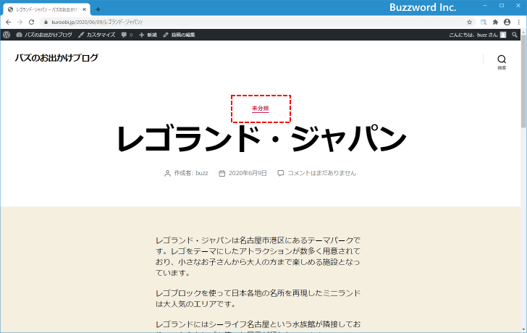Click the screenshot extension icon in toolbar
Viewport: 527px width, 333px height.
(484, 22)
